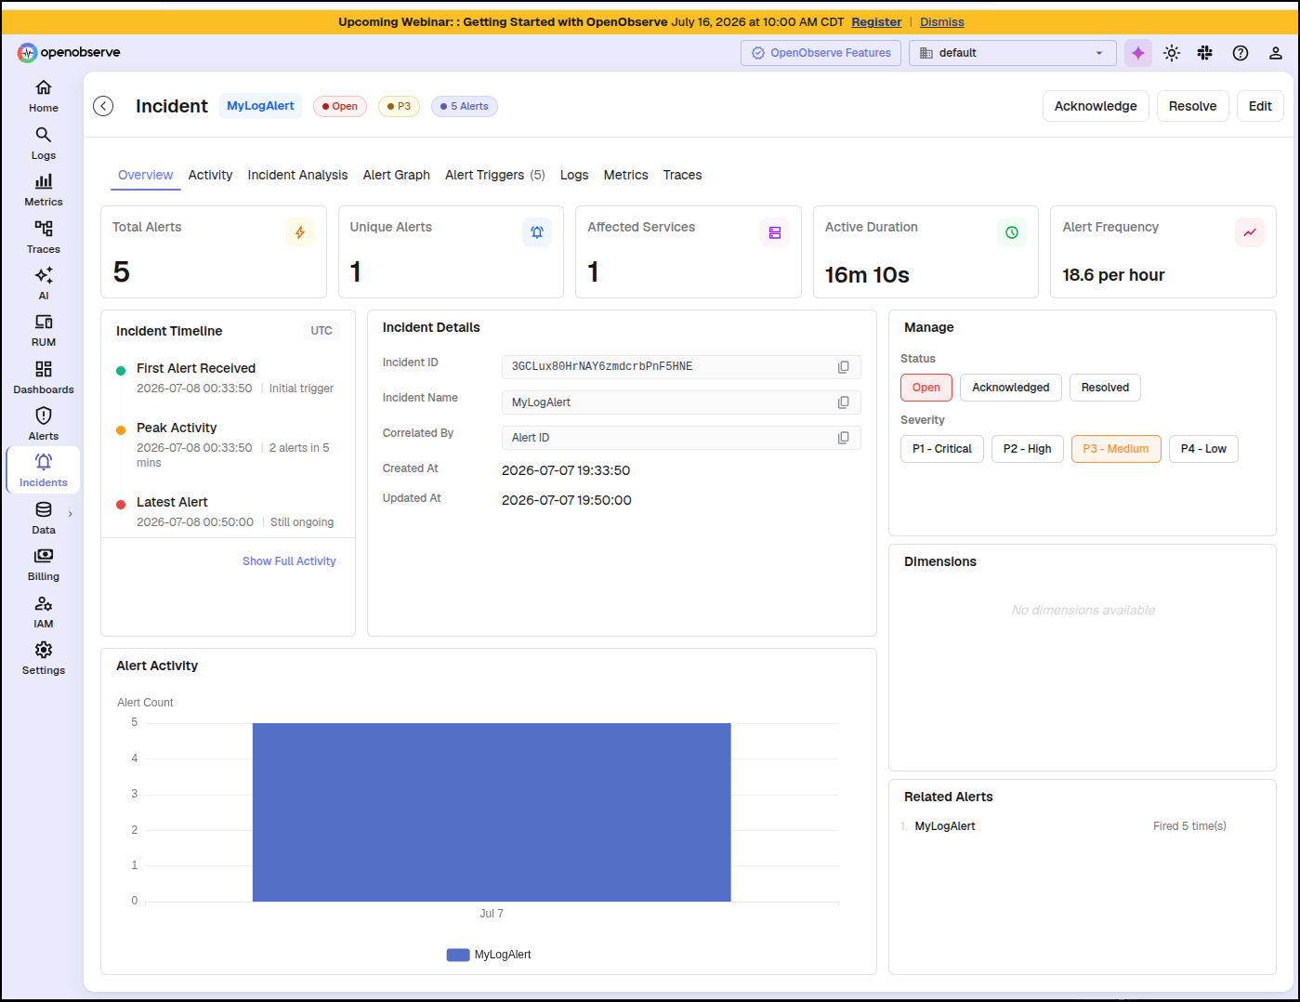This screenshot has height=1002, width=1300.
Task: Open the help question-mark icon
Action: [x=1241, y=53]
